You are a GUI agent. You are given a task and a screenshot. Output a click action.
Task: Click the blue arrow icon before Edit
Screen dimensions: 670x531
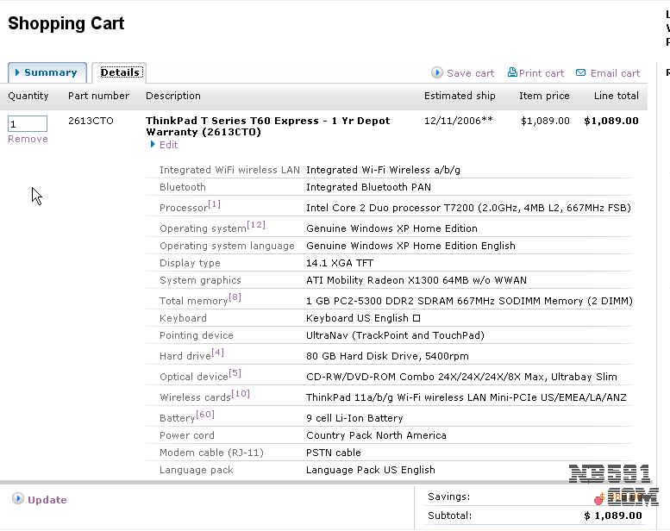point(153,145)
